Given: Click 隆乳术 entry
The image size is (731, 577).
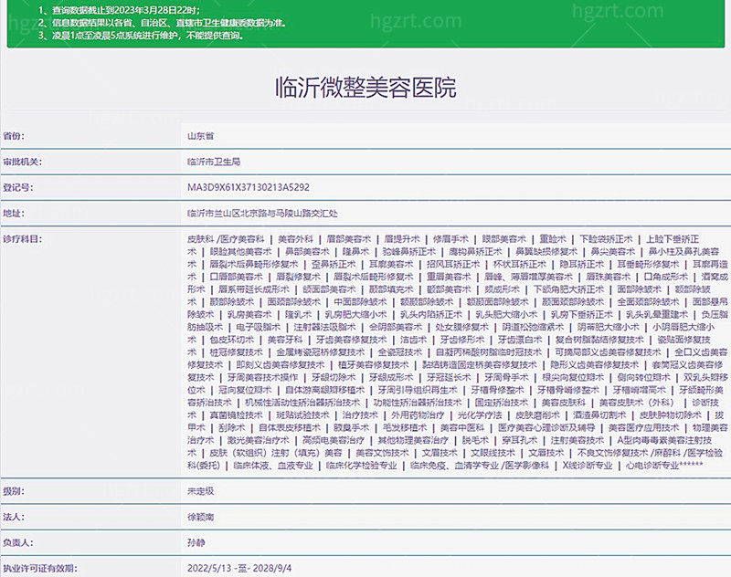Looking at the screenshot, I should click(x=299, y=314).
